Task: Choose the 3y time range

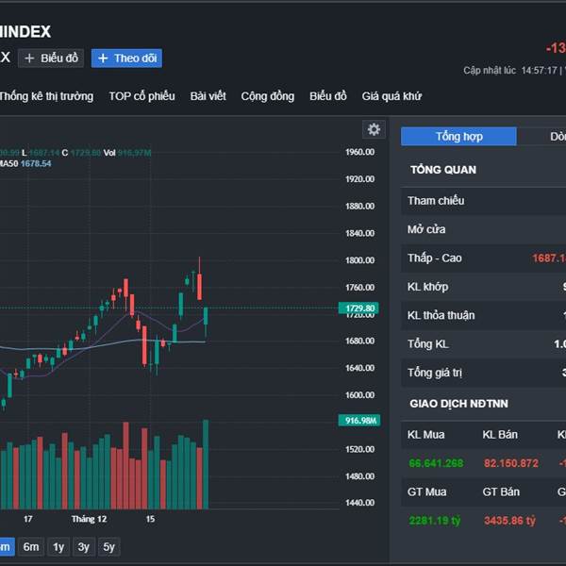Action: [84, 547]
